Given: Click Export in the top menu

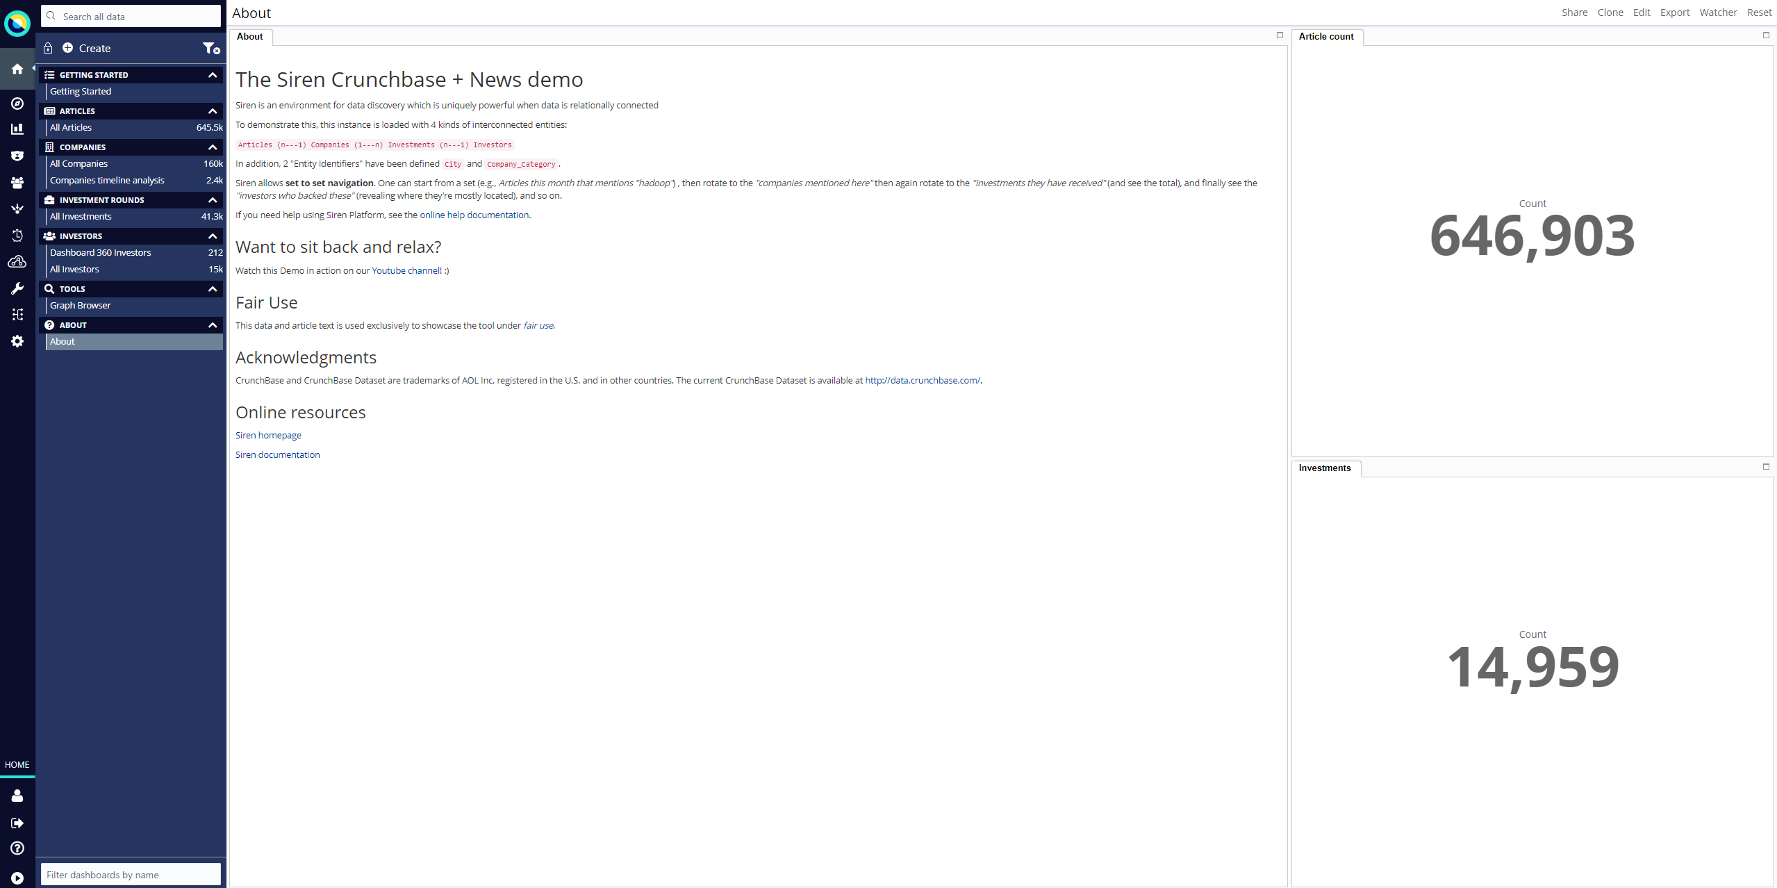Looking at the screenshot, I should (1674, 13).
